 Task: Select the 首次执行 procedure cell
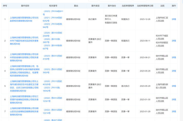(125, 86)
